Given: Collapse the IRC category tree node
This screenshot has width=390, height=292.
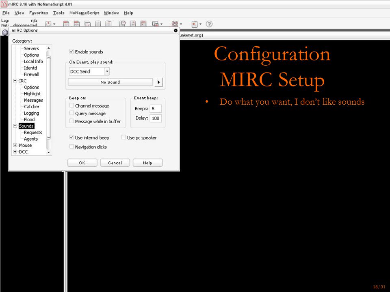Looking at the screenshot, I should [15, 81].
